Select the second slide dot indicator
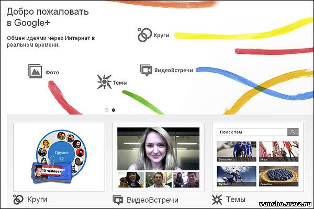This screenshot has height=209, width=314. [114, 110]
